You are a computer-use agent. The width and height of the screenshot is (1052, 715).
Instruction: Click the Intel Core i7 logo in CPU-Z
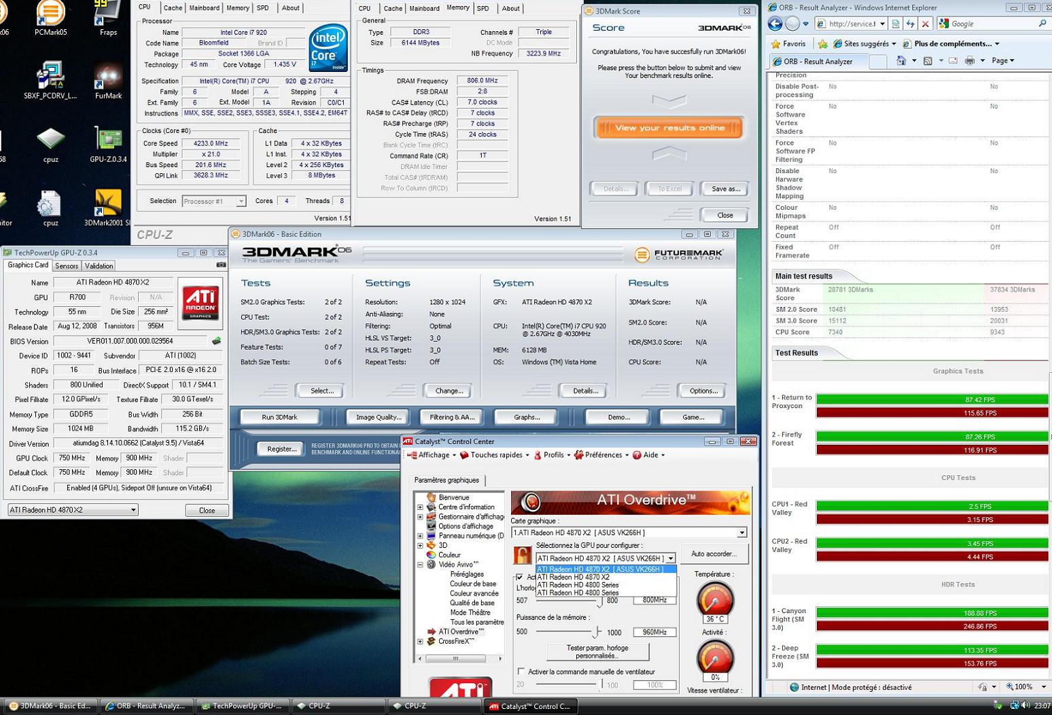(x=328, y=48)
